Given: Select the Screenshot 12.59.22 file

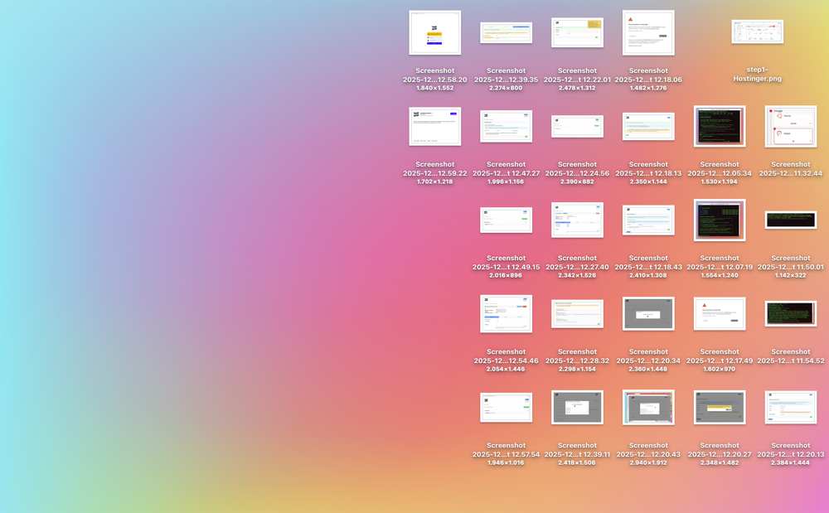Looking at the screenshot, I should (435, 126).
